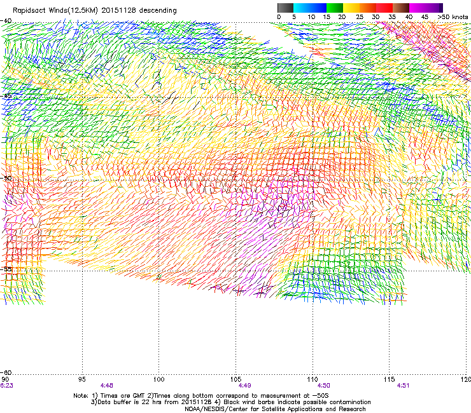Click the Rapidsact Winds chart title
Image resolution: width=471 pixels, height=413 pixels.
point(95,10)
